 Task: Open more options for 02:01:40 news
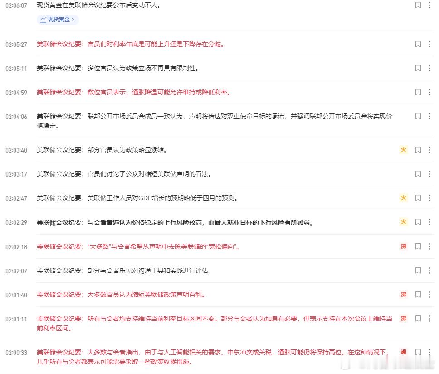[429, 295]
